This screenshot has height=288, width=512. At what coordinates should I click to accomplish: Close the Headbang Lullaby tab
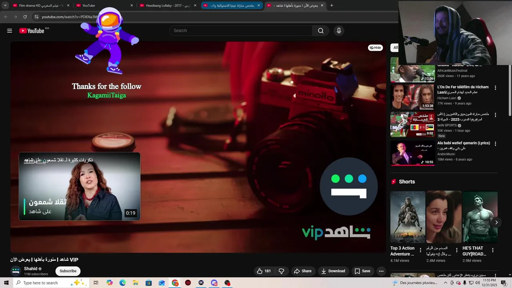pos(195,6)
